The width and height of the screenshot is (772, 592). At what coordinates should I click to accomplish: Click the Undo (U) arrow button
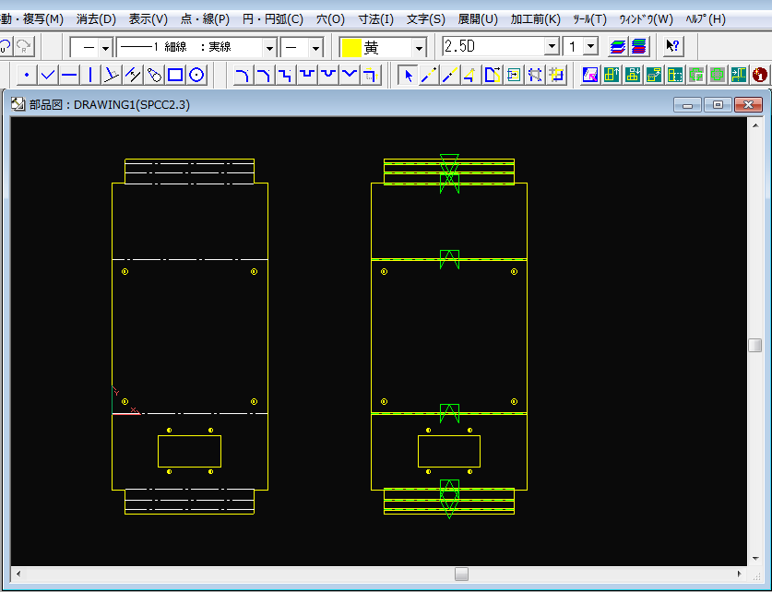(5, 47)
